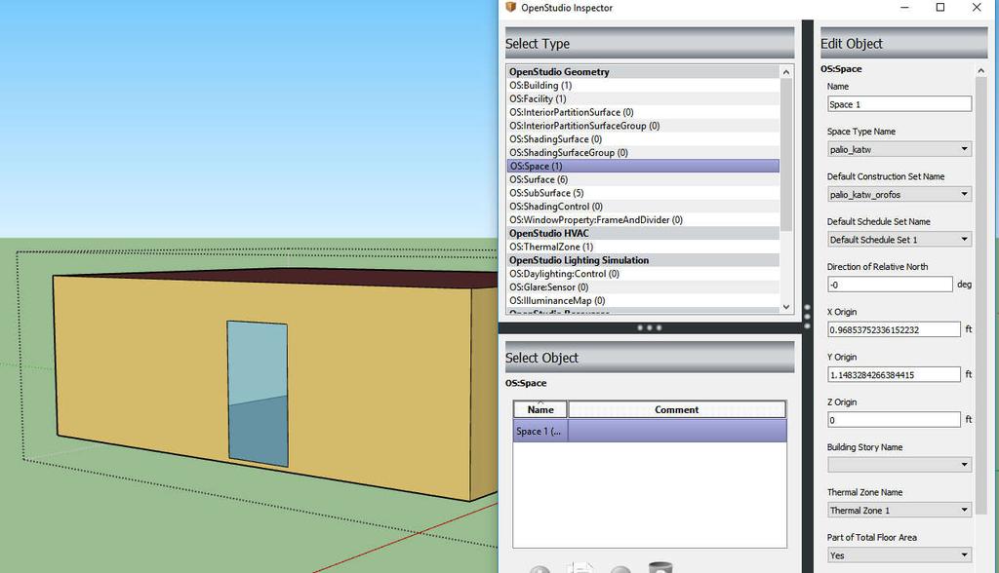Click the OpenStudio Lighting Simulation group header
Image resolution: width=999 pixels, height=573 pixels.
643,260
